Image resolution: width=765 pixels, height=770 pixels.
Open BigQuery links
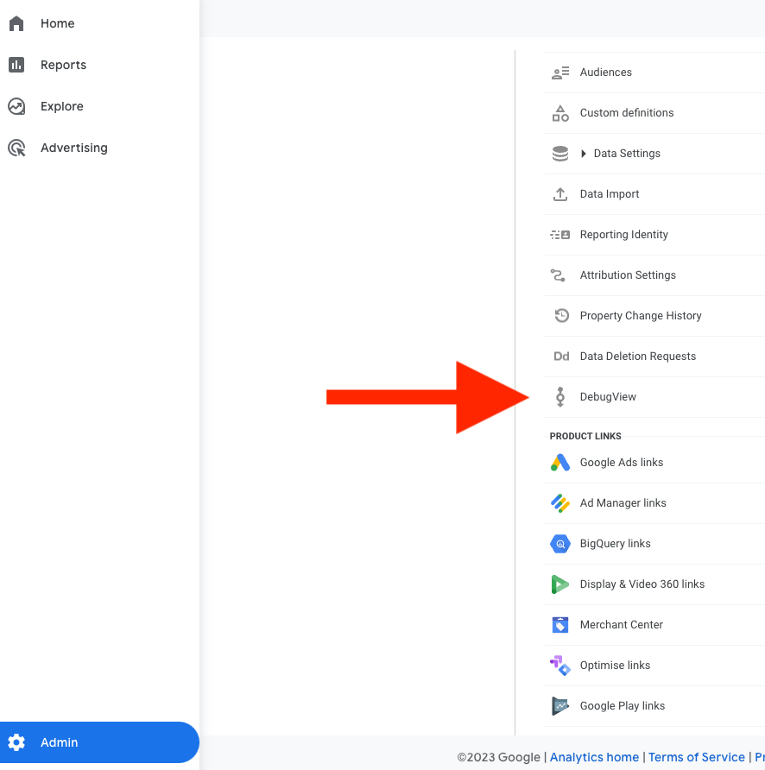coord(615,544)
